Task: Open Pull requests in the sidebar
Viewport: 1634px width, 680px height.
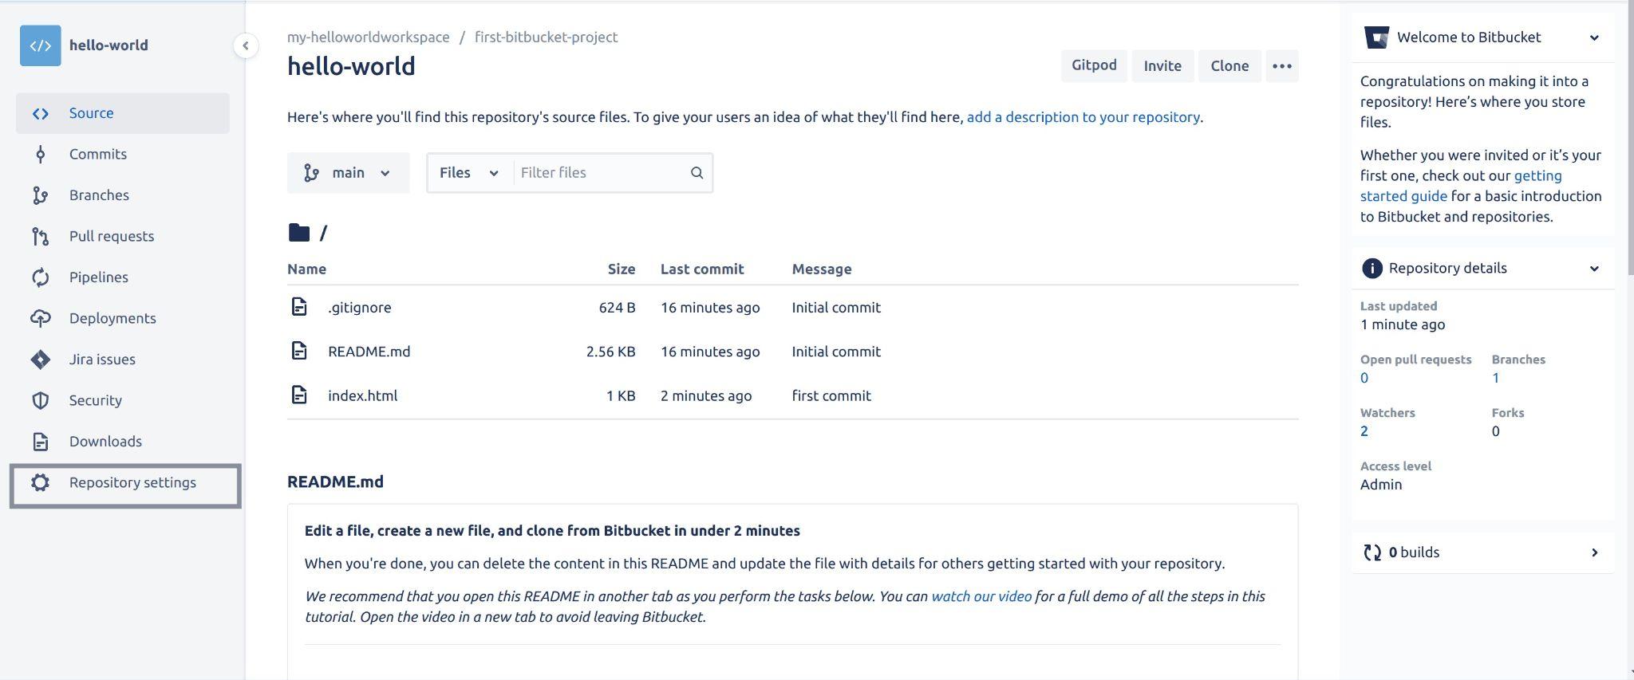Action: 111,237
